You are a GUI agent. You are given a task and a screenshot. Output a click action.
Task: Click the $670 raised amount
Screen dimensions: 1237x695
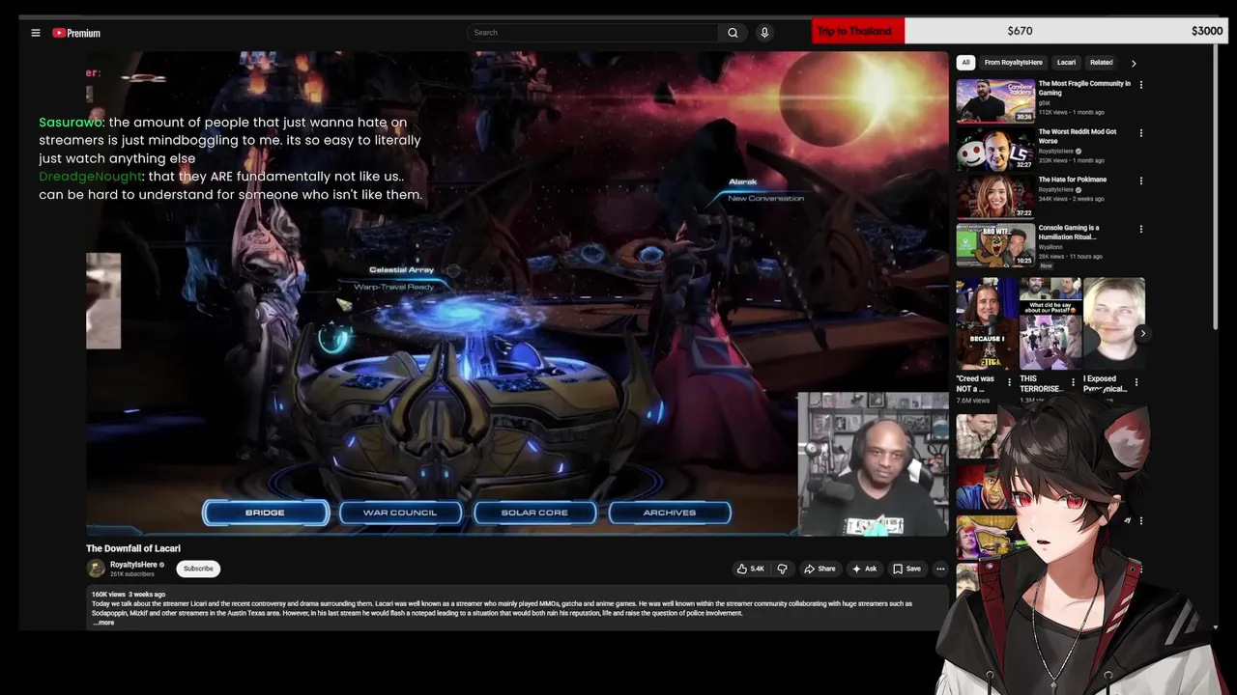tap(1020, 31)
